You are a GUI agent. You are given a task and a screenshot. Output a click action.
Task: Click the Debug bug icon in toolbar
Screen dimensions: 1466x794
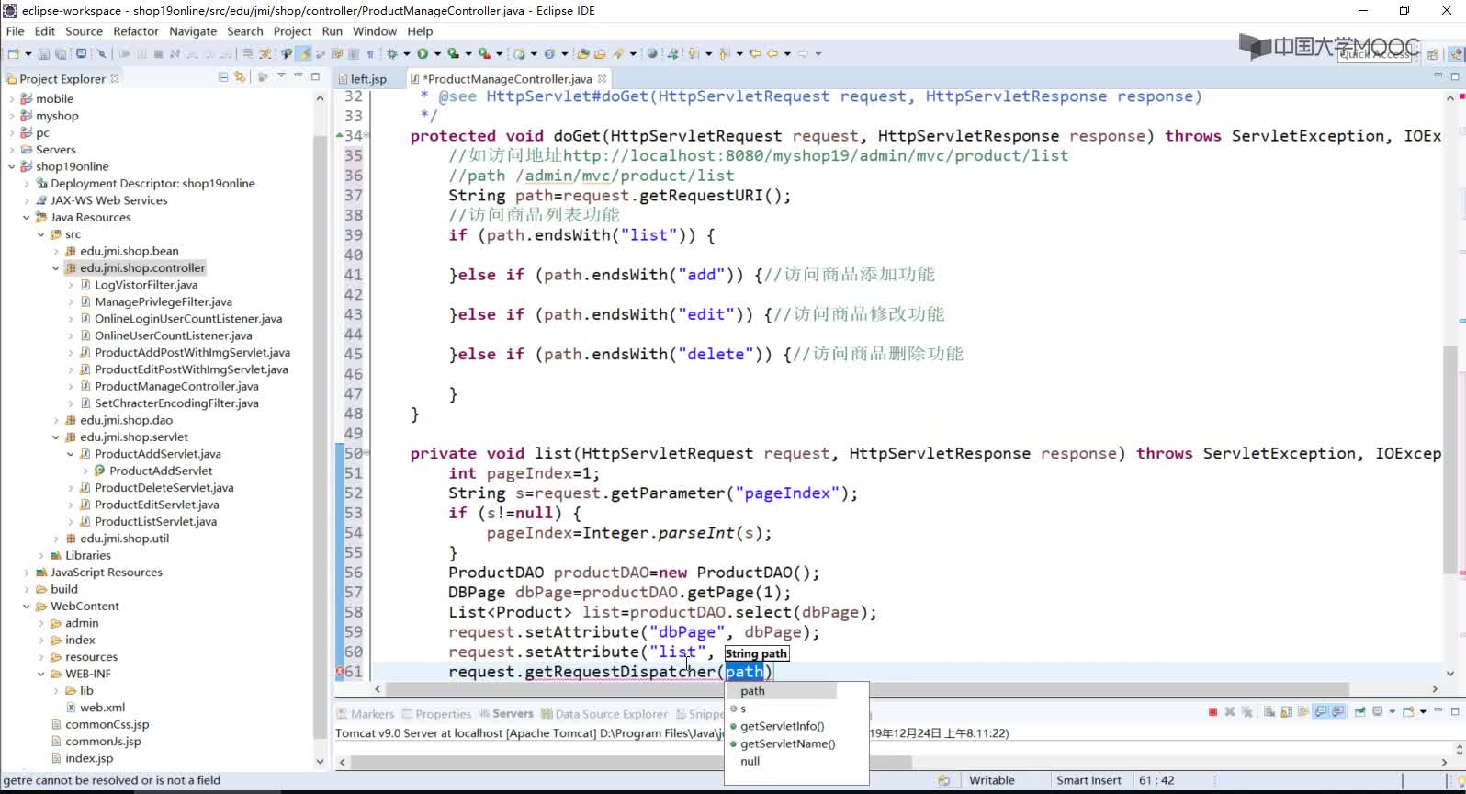pyautogui.click(x=392, y=53)
